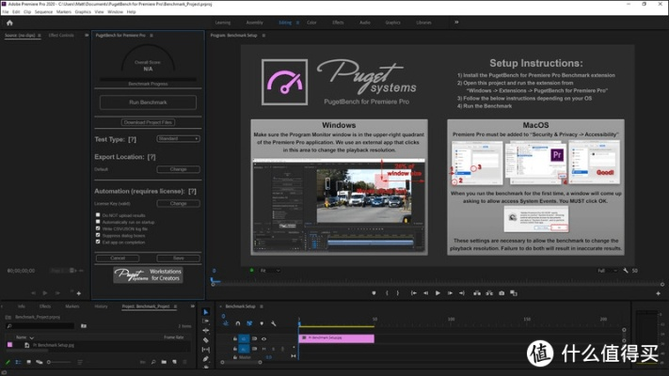Click the Puget Systems logo banner
Image resolution: width=669 pixels, height=376 pixels.
click(x=148, y=274)
